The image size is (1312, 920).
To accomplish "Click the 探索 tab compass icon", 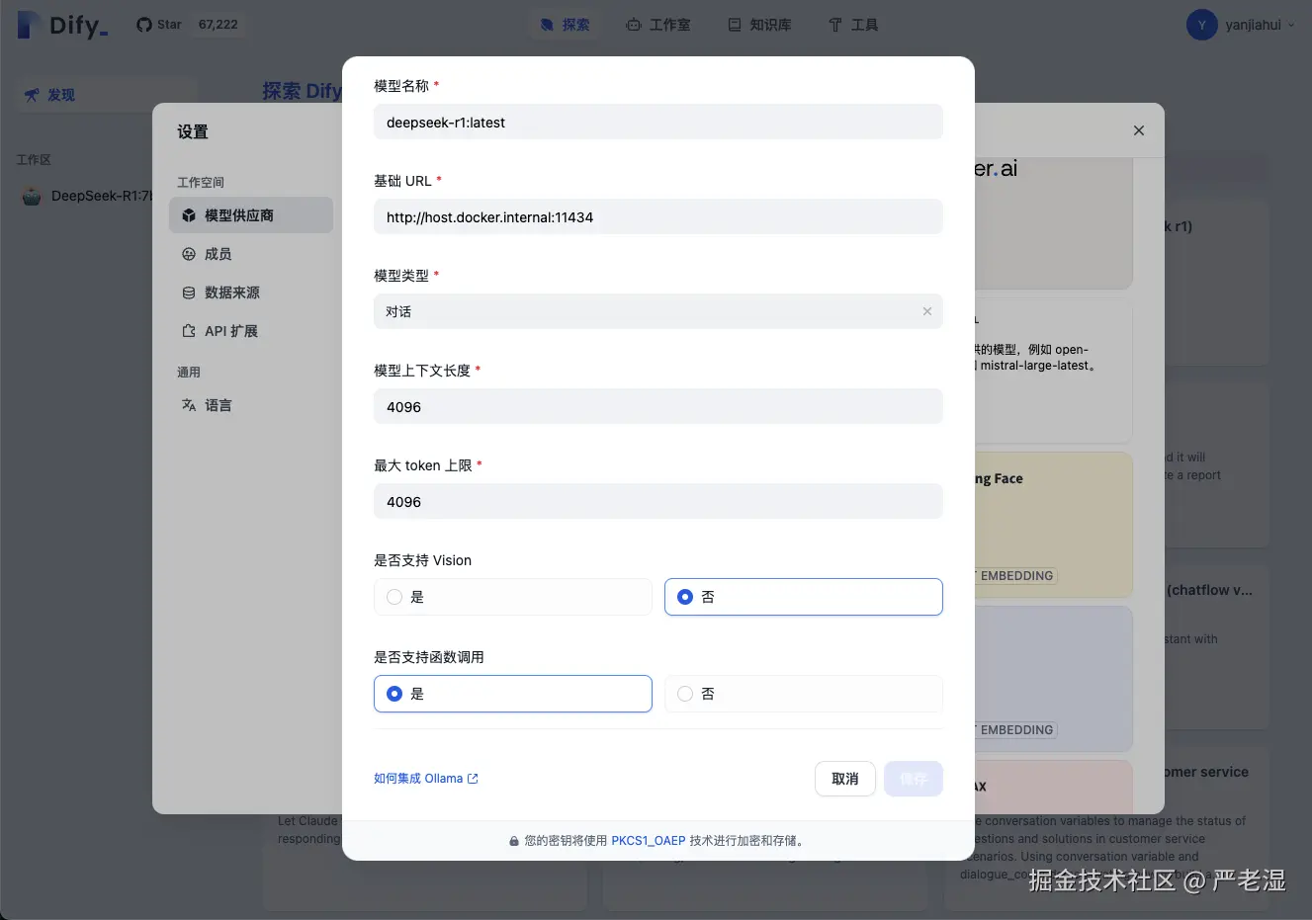I will tap(547, 25).
